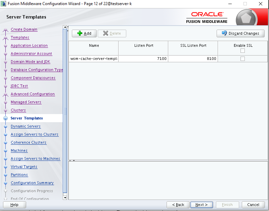269x211 pixels.
Task: Open the Machines step
Action: click(19, 151)
